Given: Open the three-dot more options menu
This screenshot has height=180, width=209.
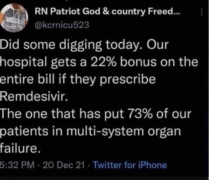Looking at the screenshot, I should (x=202, y=12).
